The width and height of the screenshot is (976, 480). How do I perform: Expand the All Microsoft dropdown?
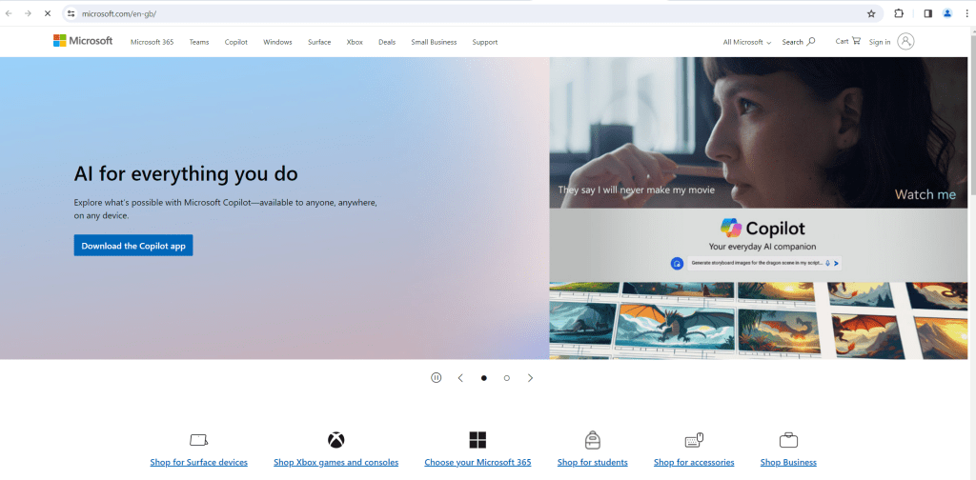point(747,42)
